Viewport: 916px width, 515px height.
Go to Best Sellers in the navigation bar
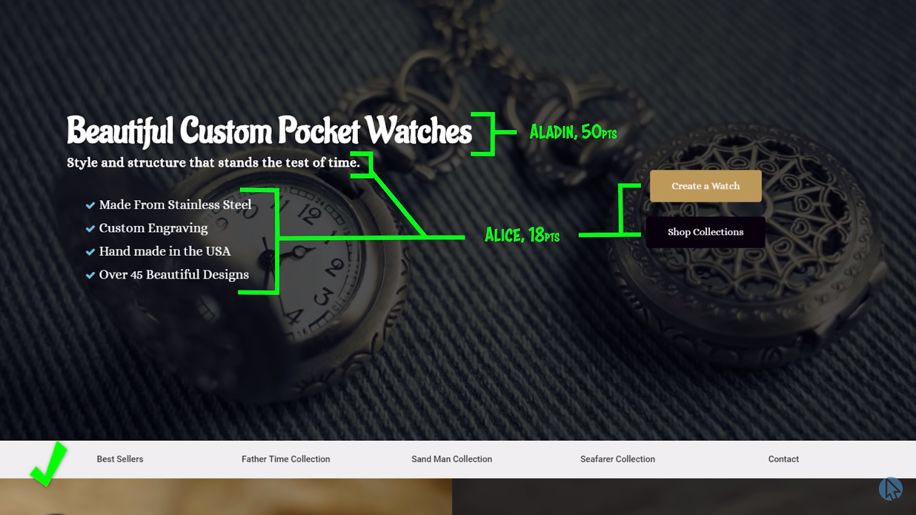(x=120, y=459)
